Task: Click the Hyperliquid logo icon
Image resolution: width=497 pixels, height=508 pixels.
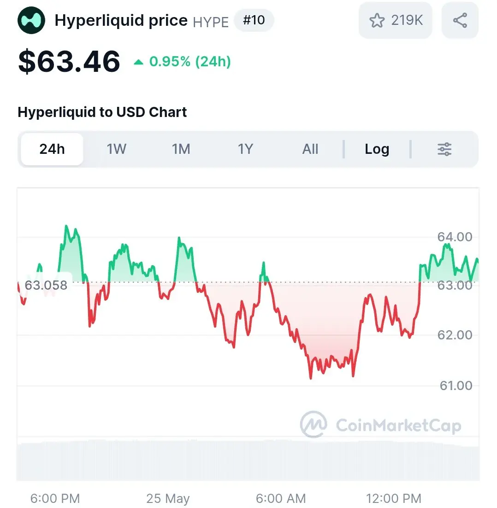Action: click(x=31, y=20)
